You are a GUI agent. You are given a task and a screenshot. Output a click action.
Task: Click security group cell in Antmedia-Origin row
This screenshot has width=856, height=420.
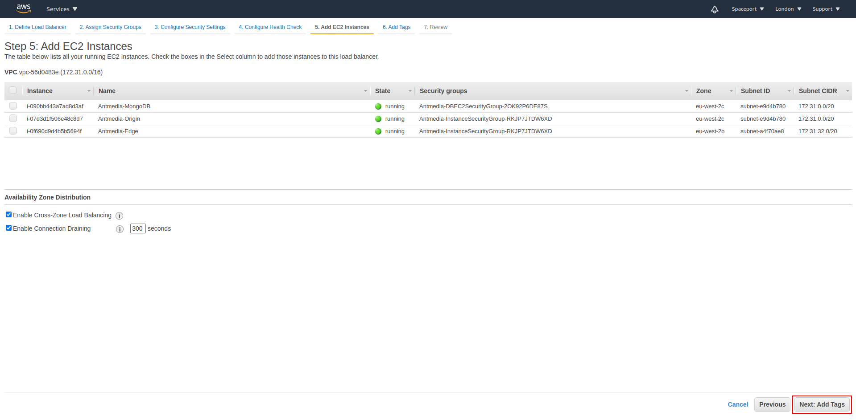pyautogui.click(x=486, y=119)
